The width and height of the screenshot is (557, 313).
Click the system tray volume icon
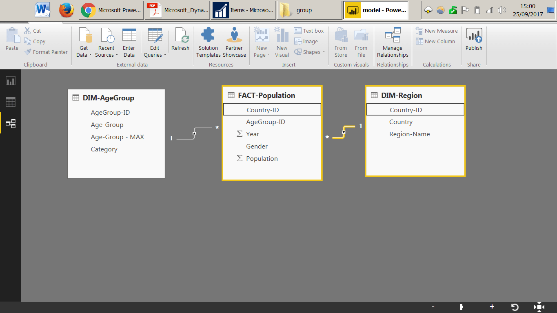502,10
